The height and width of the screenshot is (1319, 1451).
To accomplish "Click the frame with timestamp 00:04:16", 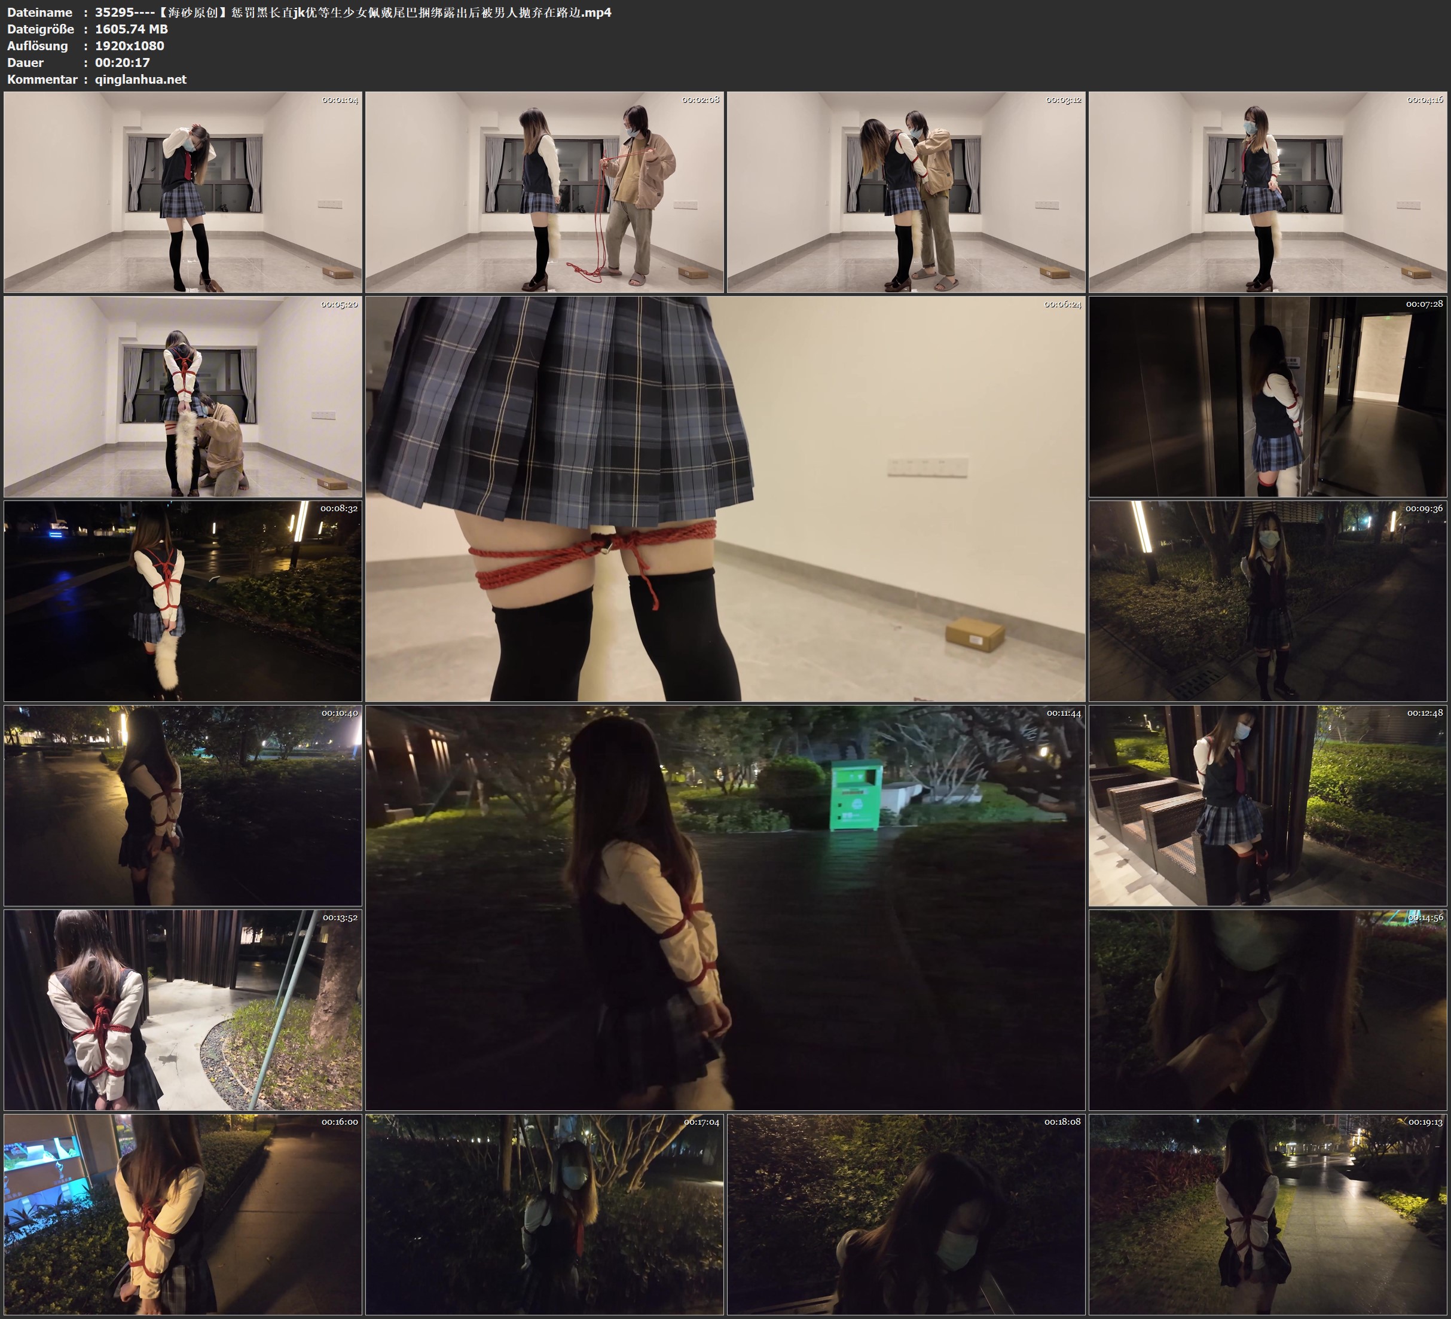I will tap(1268, 191).
